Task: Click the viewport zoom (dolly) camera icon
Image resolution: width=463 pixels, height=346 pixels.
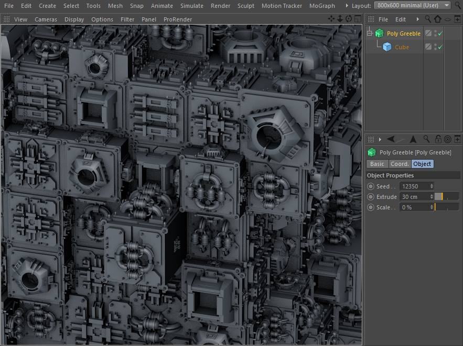Action: (340, 19)
